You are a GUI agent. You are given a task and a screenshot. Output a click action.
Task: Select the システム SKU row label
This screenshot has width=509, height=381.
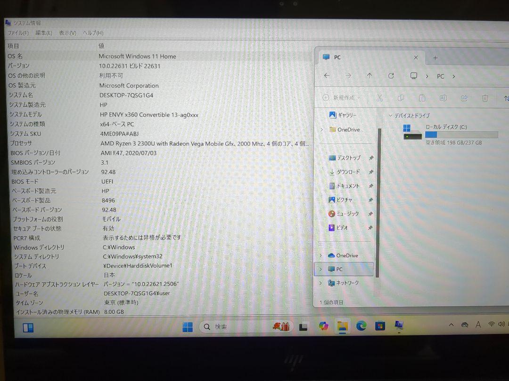point(25,134)
